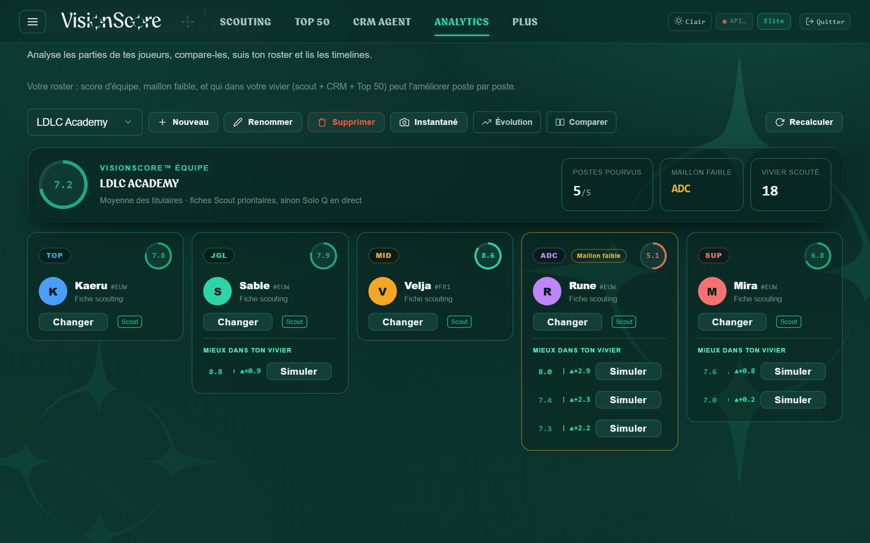Click the 5.1 score ring for ADC
Viewport: 870px width, 543px height.
tap(653, 256)
